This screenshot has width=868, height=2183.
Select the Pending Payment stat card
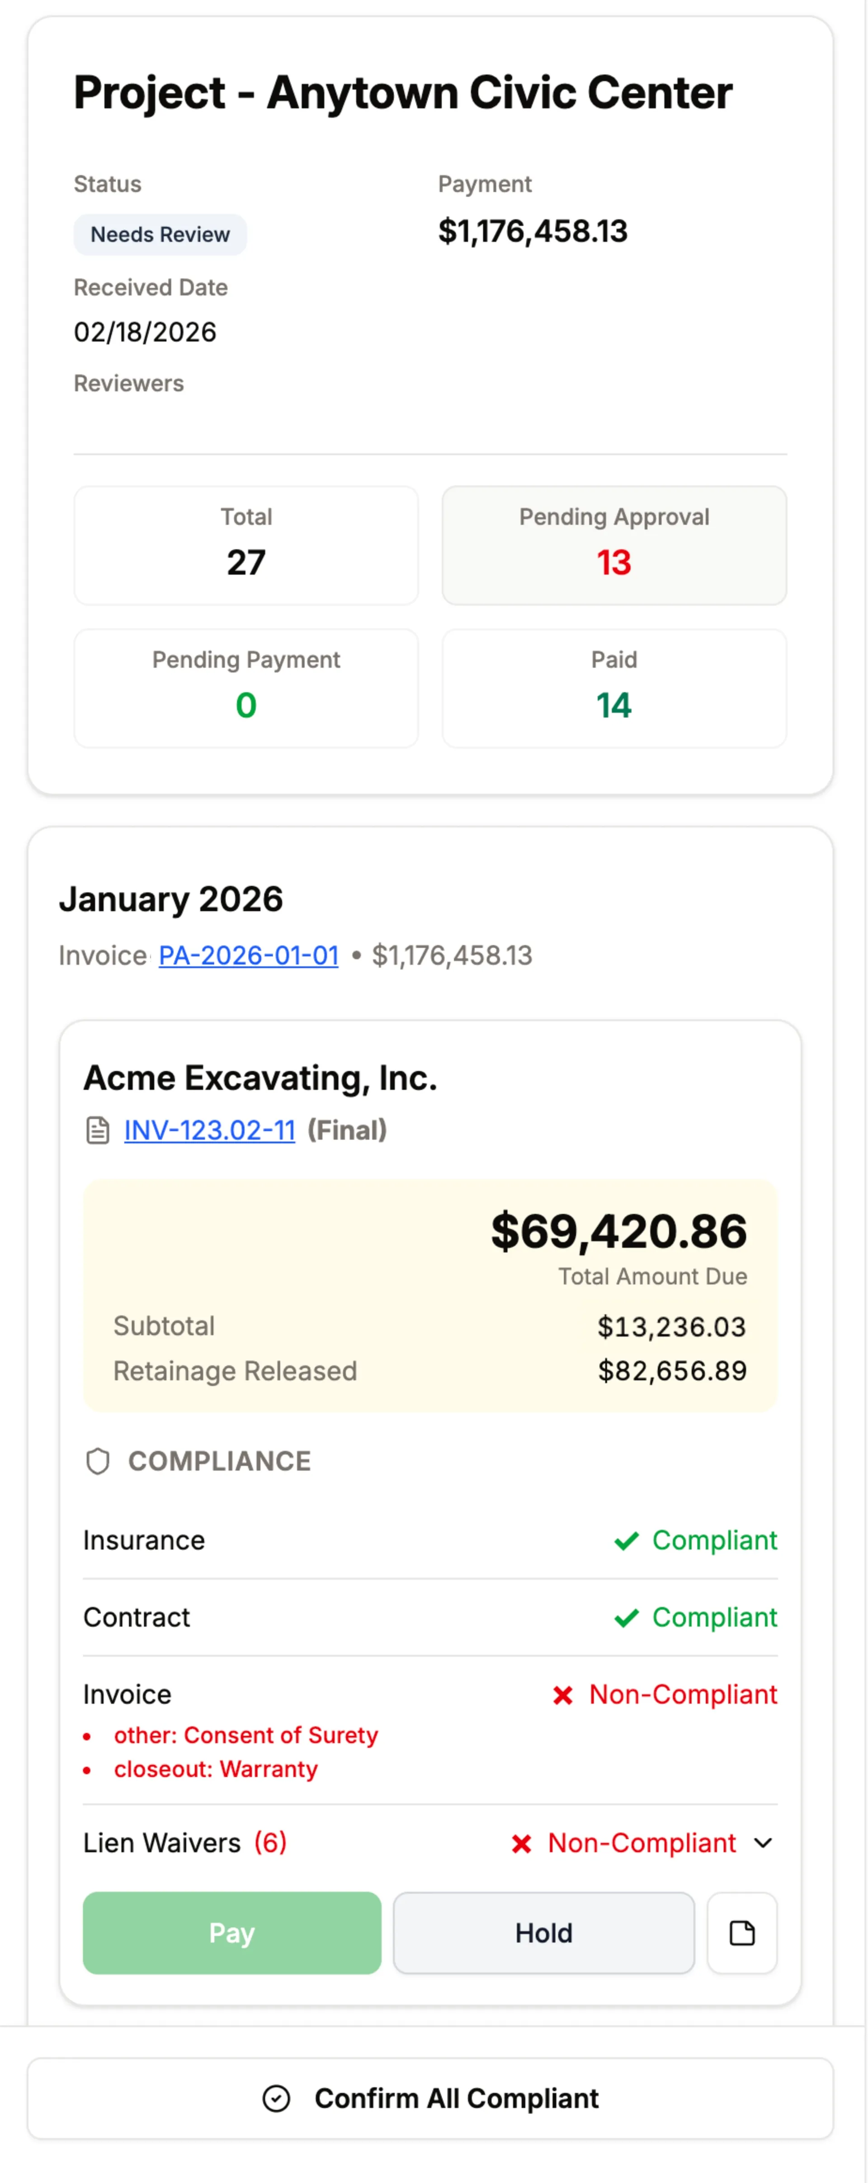click(245, 688)
